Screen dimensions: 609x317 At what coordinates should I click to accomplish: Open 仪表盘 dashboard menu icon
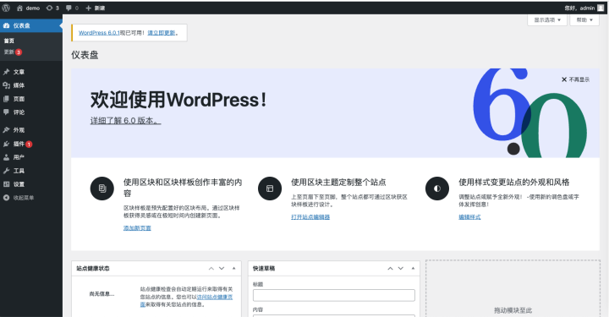(x=6, y=25)
